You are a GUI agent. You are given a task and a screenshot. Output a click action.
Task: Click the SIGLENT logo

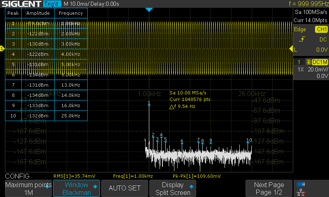point(22,4)
